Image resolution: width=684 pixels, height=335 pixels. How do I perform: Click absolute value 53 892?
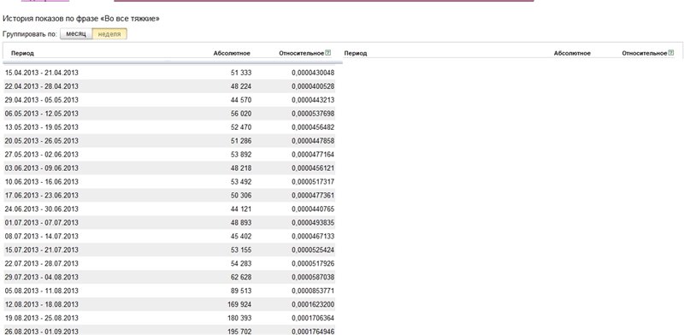point(241,155)
